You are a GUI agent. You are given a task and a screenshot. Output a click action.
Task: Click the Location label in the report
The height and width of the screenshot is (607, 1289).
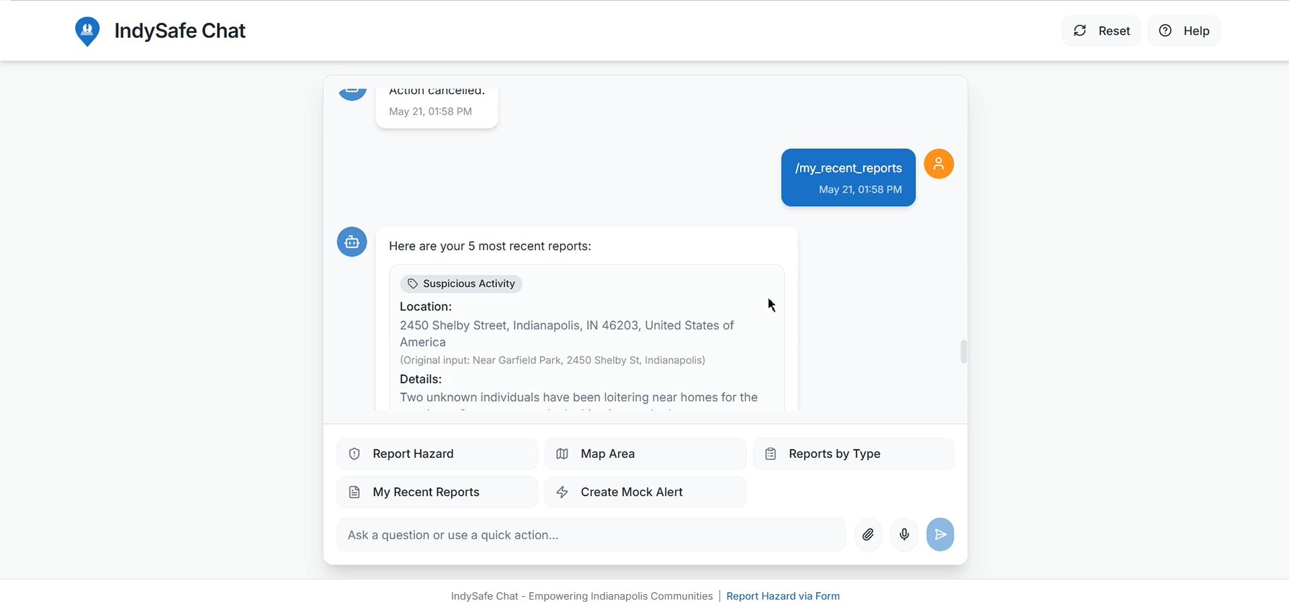tap(426, 307)
